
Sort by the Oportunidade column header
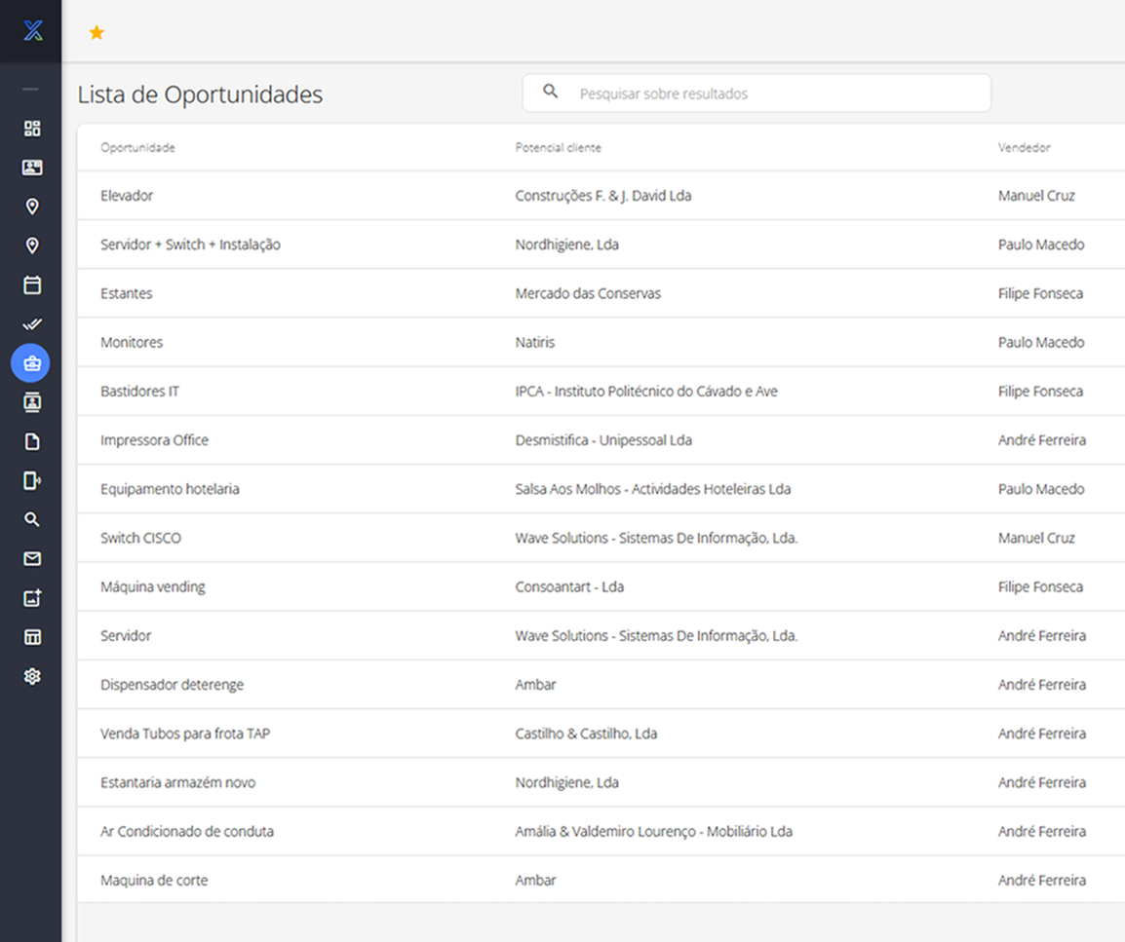point(137,148)
